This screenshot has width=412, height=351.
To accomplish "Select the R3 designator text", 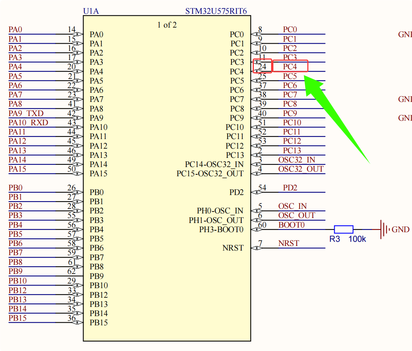I will 335,239.
